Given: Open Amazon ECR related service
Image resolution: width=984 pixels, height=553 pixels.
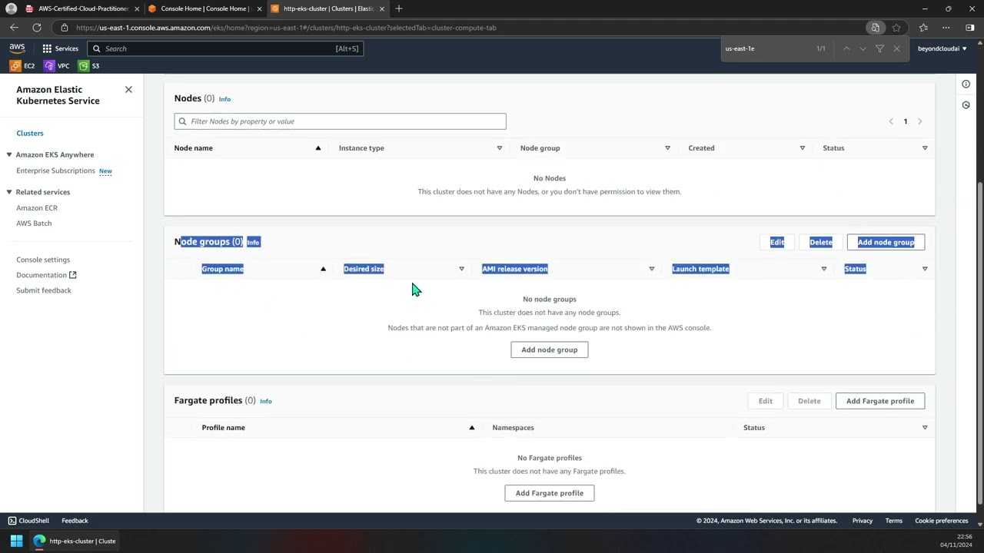Looking at the screenshot, I should pos(37,208).
